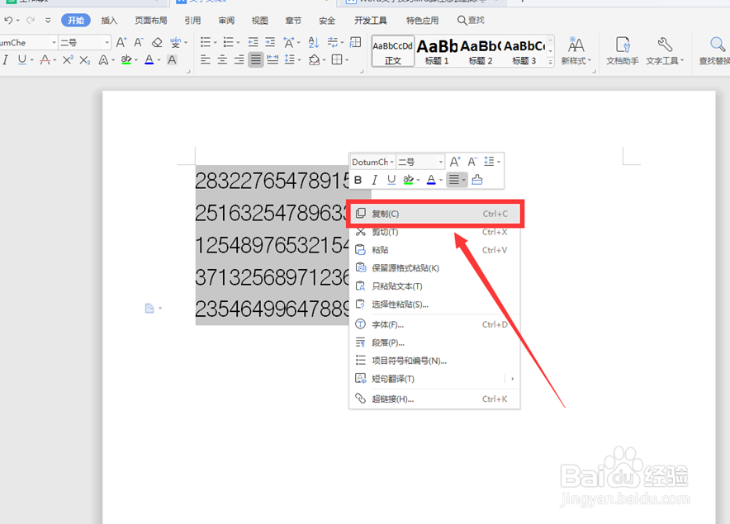The image size is (730, 524).
Task: Expand the styles gallery list
Action: pyautogui.click(x=550, y=62)
